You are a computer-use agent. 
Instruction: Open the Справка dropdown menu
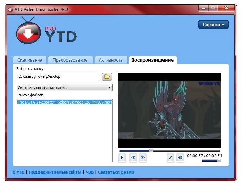point(213,25)
